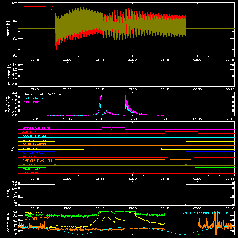Select the GAP_FLAG label
Screen dimensions: 238x238
tap(29, 132)
